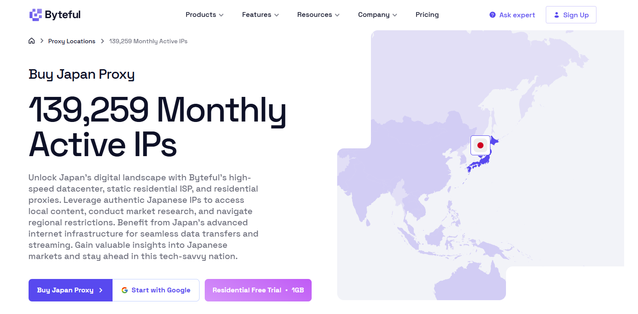The width and height of the screenshot is (638, 314).
Task: Expand the Features dropdown chevron
Action: [x=277, y=15]
